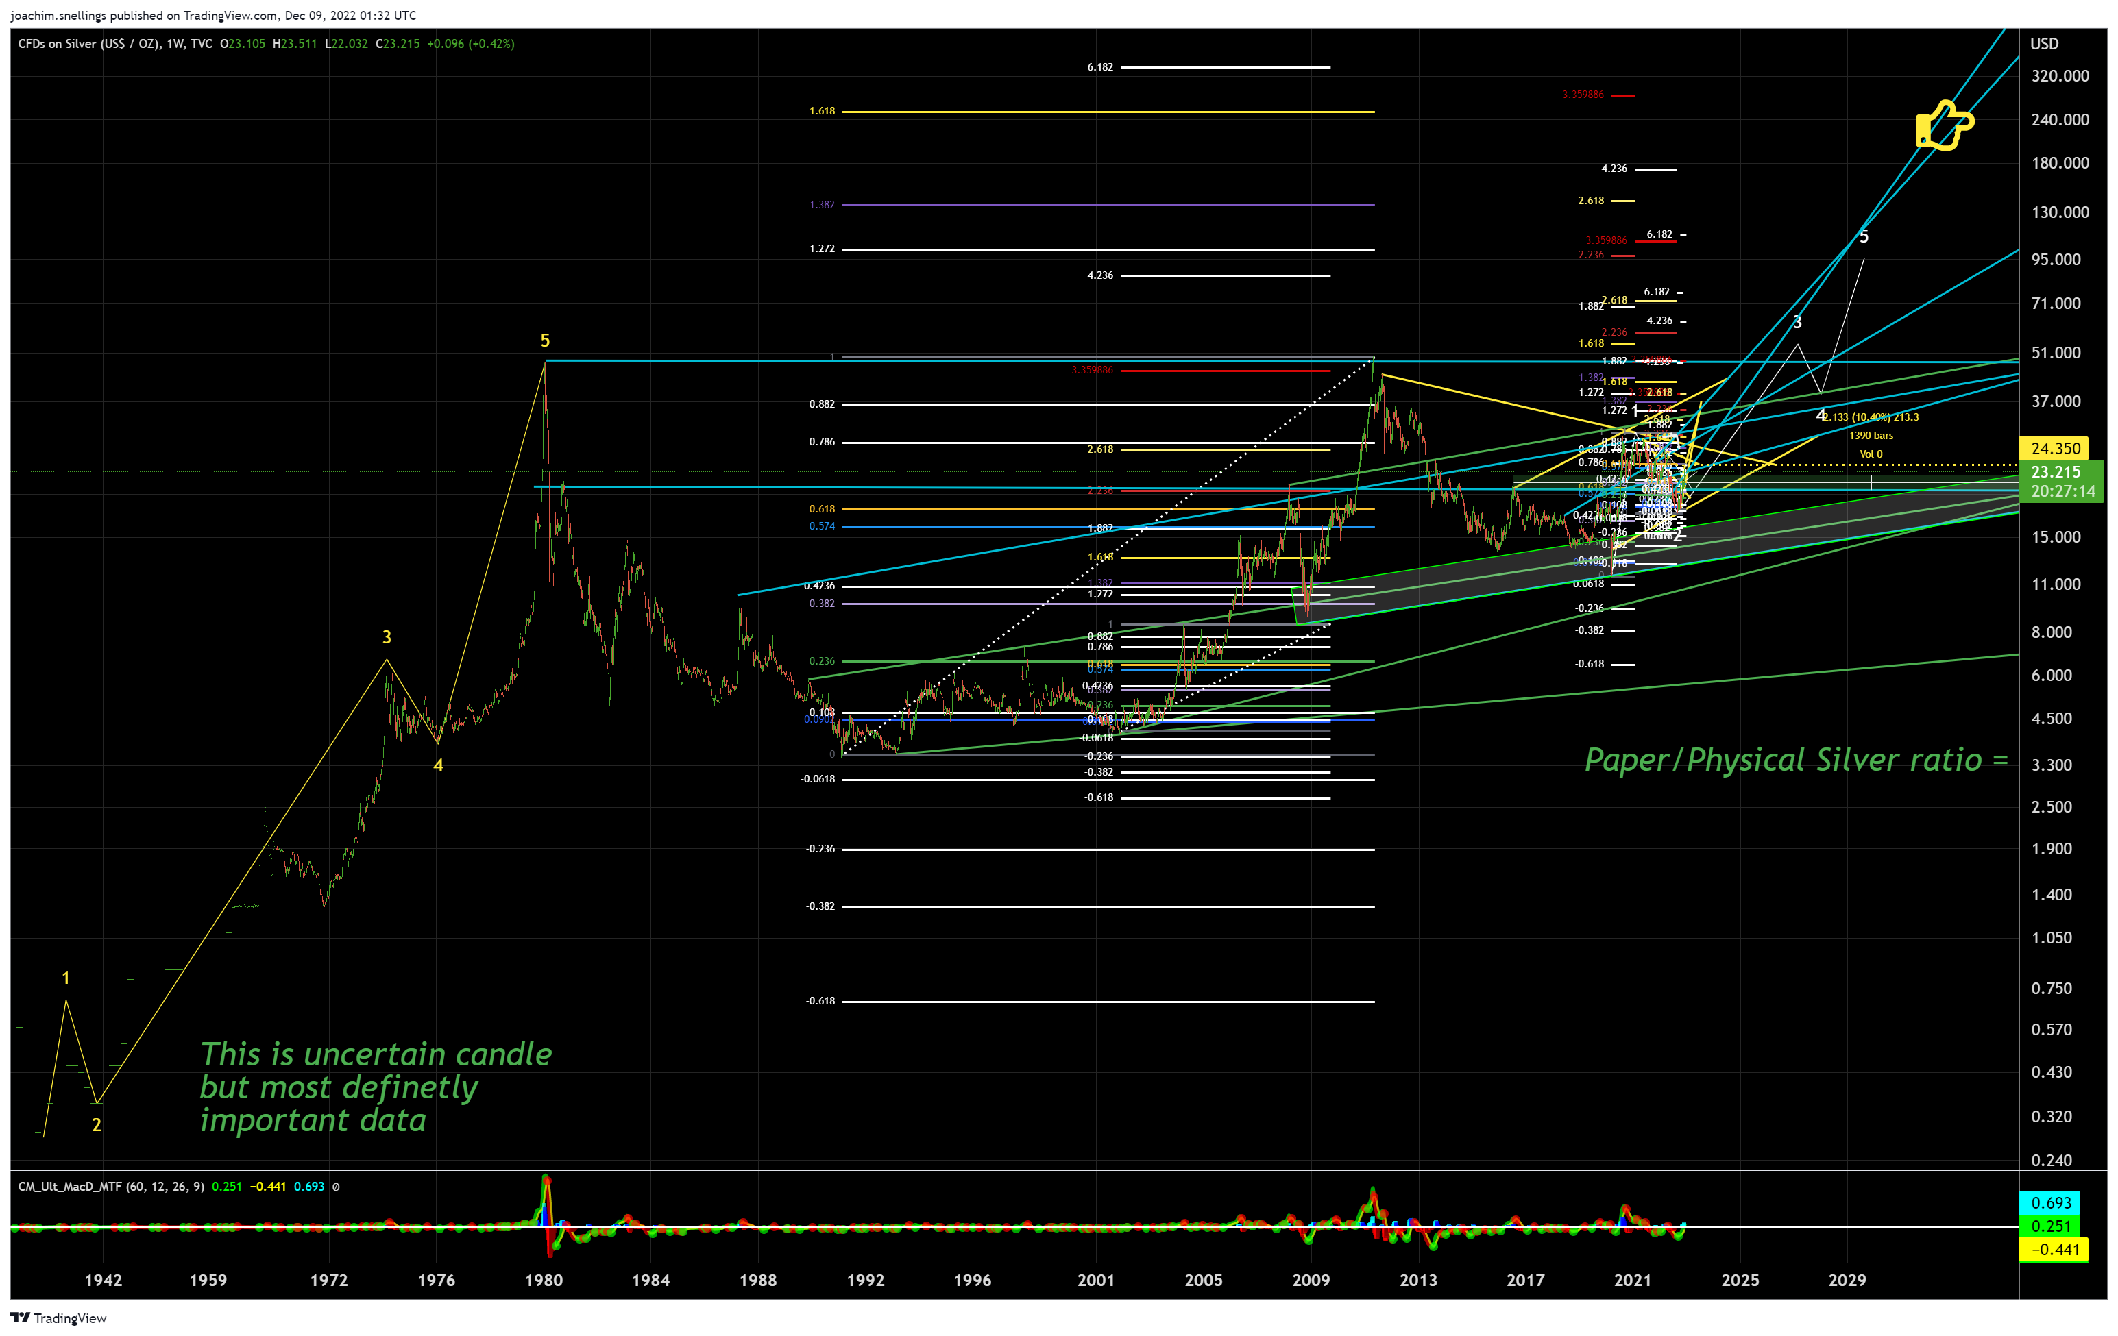Click the 20:27:14 bar countdown timer
Image resolution: width=2118 pixels, height=1336 pixels.
(2062, 491)
